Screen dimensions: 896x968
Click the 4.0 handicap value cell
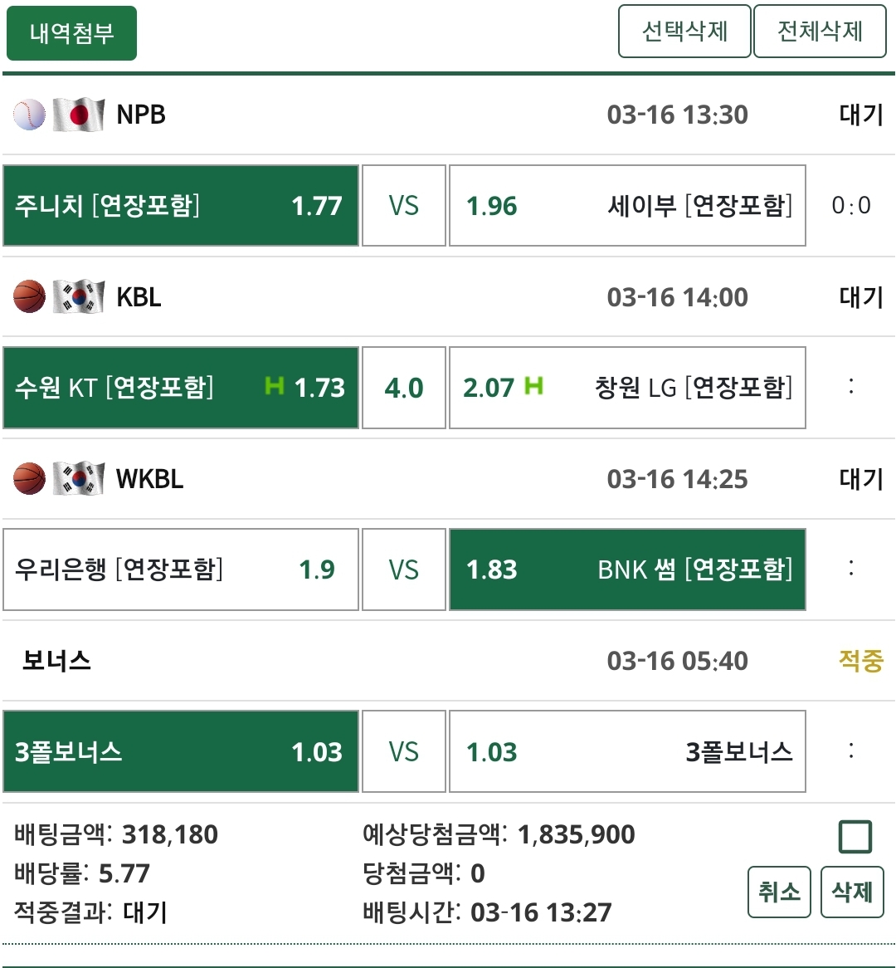(404, 388)
